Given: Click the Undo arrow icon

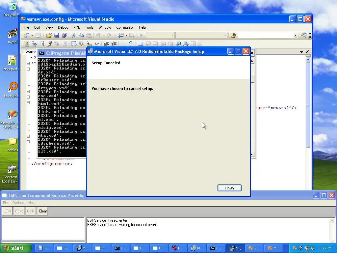Looking at the screenshot, I should click(98, 35).
